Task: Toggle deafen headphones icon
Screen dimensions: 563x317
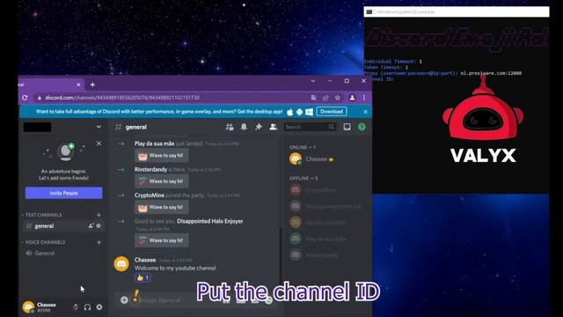Action: [87, 307]
